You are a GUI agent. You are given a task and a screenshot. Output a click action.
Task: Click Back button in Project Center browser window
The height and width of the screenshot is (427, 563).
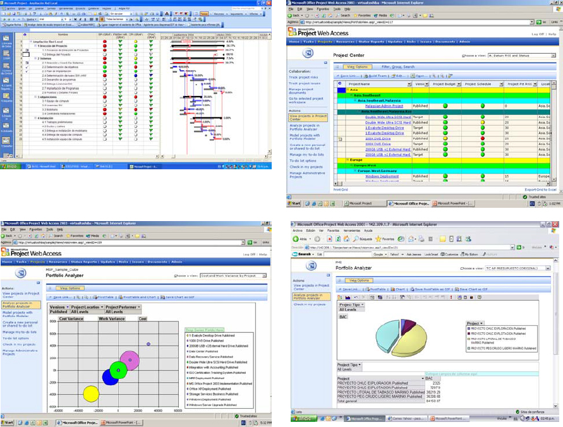click(x=293, y=15)
